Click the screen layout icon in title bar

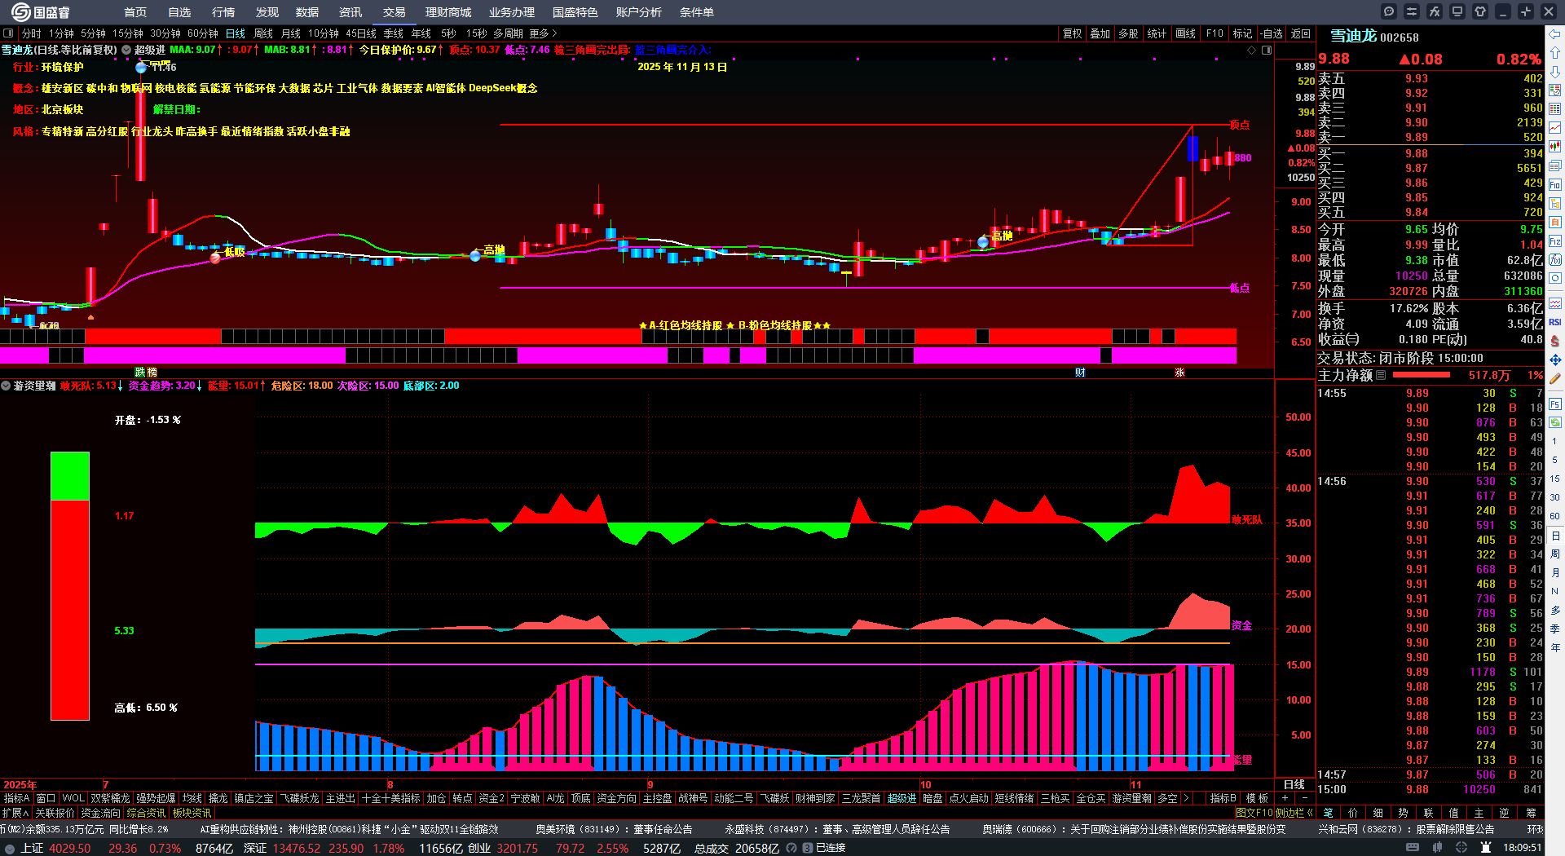pos(1457,11)
